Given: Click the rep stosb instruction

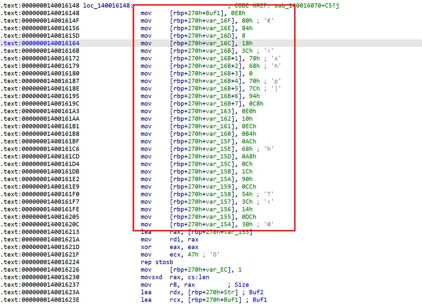Looking at the screenshot, I should pos(157,262).
